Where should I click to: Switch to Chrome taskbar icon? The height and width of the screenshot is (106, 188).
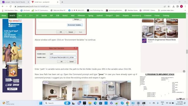coord(127,103)
